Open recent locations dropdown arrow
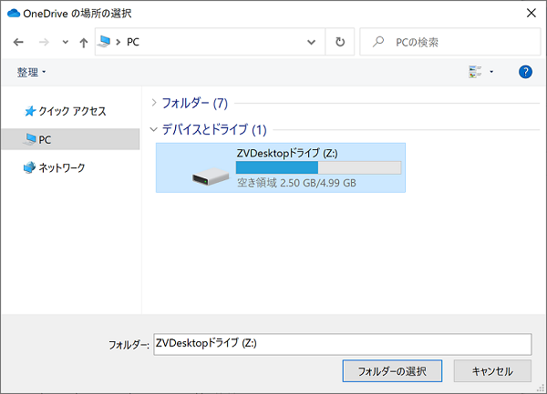 tap(65, 43)
